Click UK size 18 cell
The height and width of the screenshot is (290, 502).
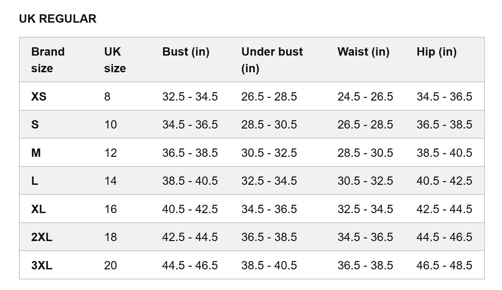(110, 237)
